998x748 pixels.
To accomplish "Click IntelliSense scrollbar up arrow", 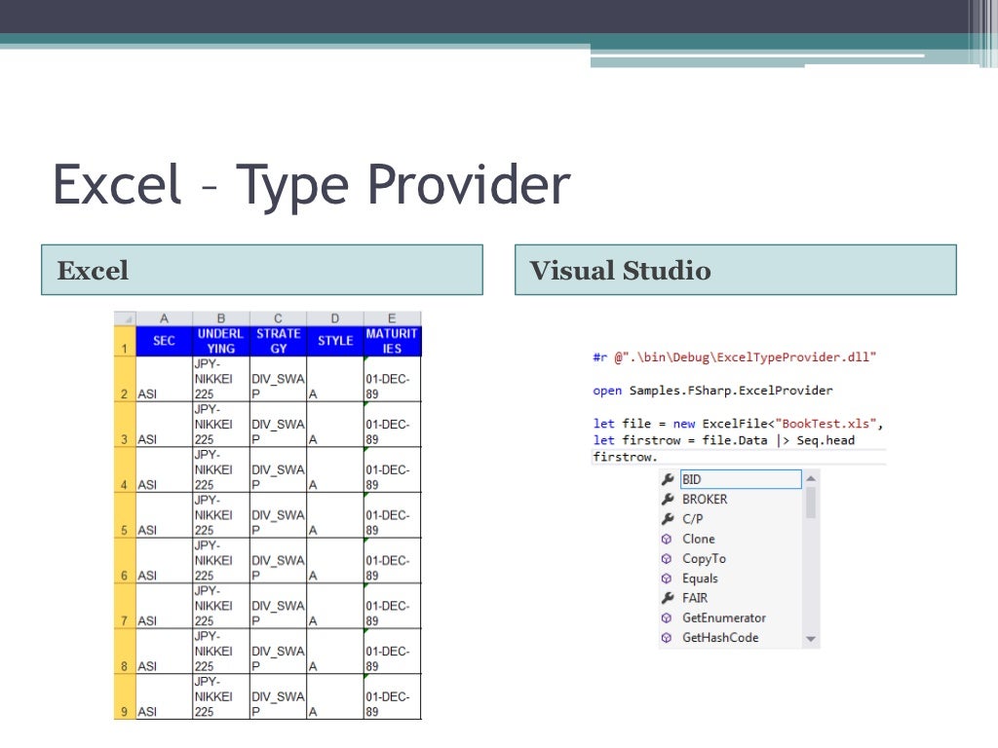I will (x=810, y=478).
